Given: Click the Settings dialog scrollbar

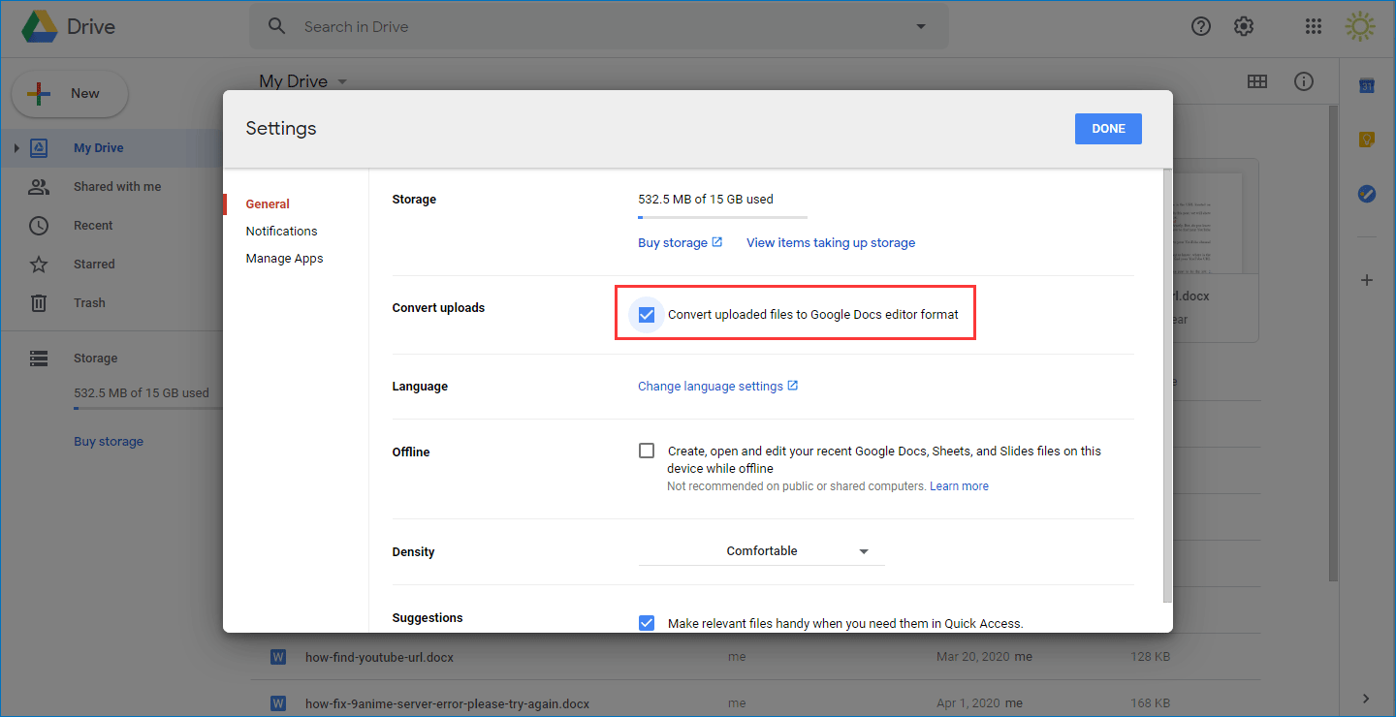Looking at the screenshot, I should point(1166,385).
